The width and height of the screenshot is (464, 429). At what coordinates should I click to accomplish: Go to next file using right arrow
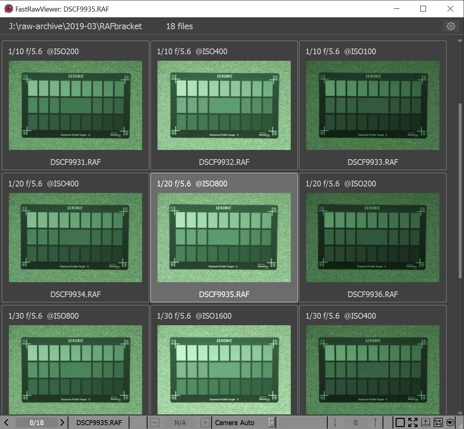[62, 422]
